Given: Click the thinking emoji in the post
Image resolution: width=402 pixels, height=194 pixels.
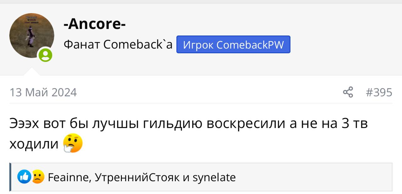Looking at the screenshot, I should 73,143.
